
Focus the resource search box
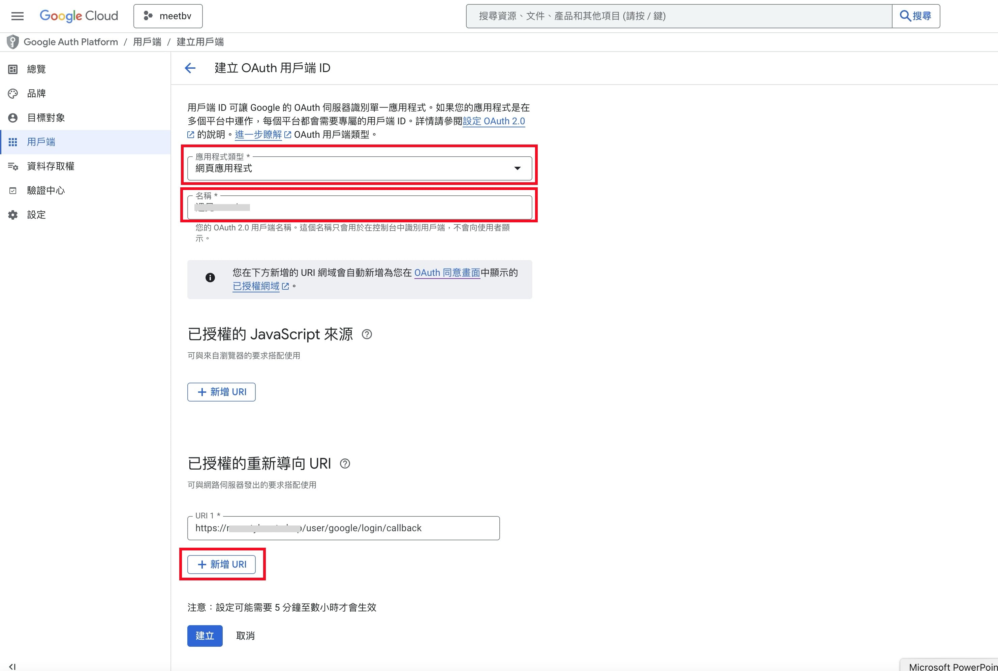[679, 16]
